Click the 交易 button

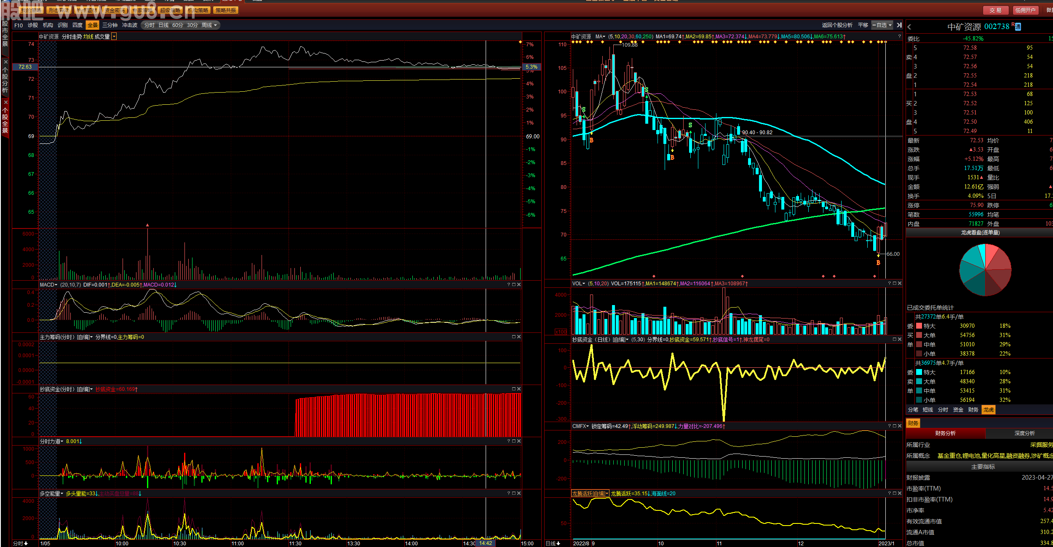(x=995, y=10)
